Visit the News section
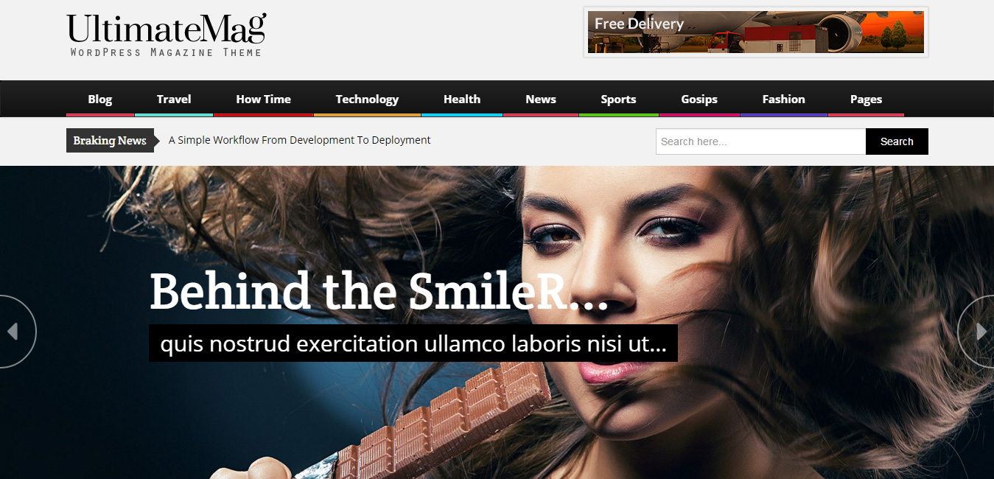Viewport: 994px width, 479px height. click(541, 99)
